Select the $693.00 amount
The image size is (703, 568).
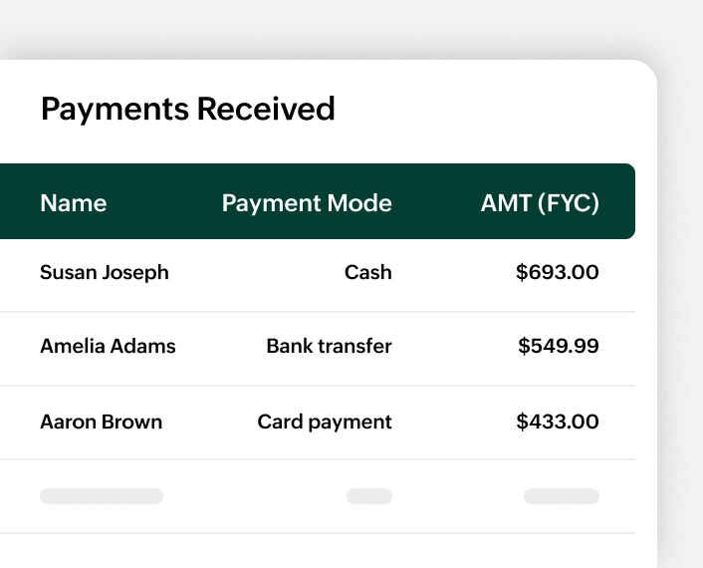click(558, 272)
